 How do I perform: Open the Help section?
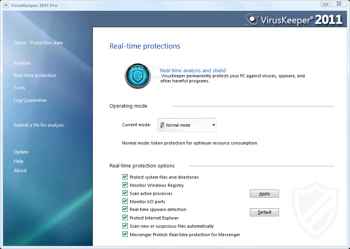coord(18,161)
